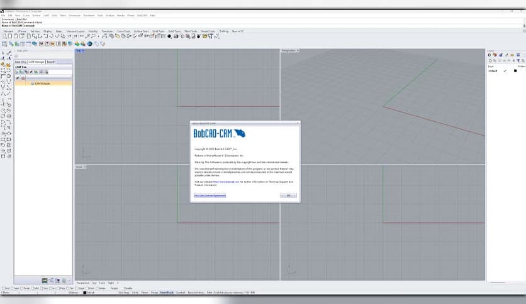
Task: Click the large T text icon
Action: pos(211,36)
